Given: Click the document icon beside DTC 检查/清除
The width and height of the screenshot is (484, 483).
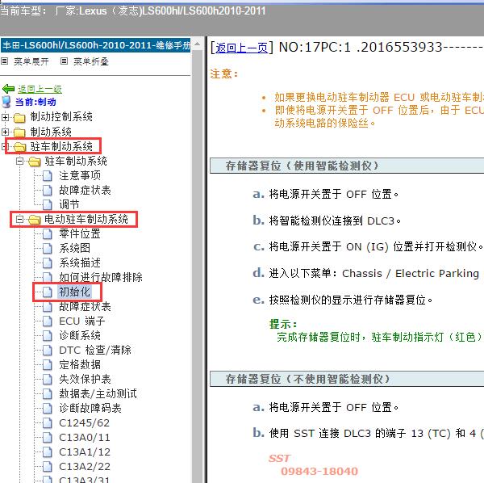Looking at the screenshot, I should (x=48, y=350).
